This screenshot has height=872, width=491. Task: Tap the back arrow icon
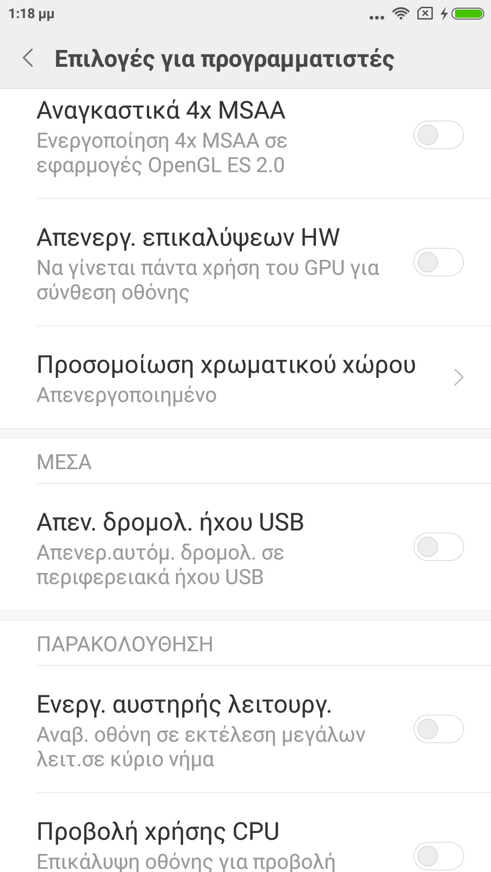click(x=28, y=59)
